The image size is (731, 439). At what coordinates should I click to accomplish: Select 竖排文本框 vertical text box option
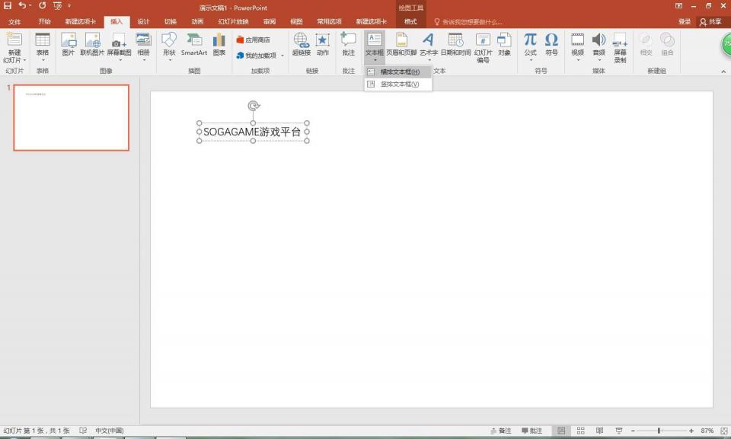click(x=399, y=84)
